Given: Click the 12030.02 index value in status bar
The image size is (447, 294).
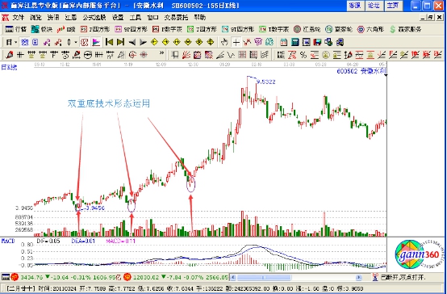Looking at the screenshot, I should tap(146, 278).
